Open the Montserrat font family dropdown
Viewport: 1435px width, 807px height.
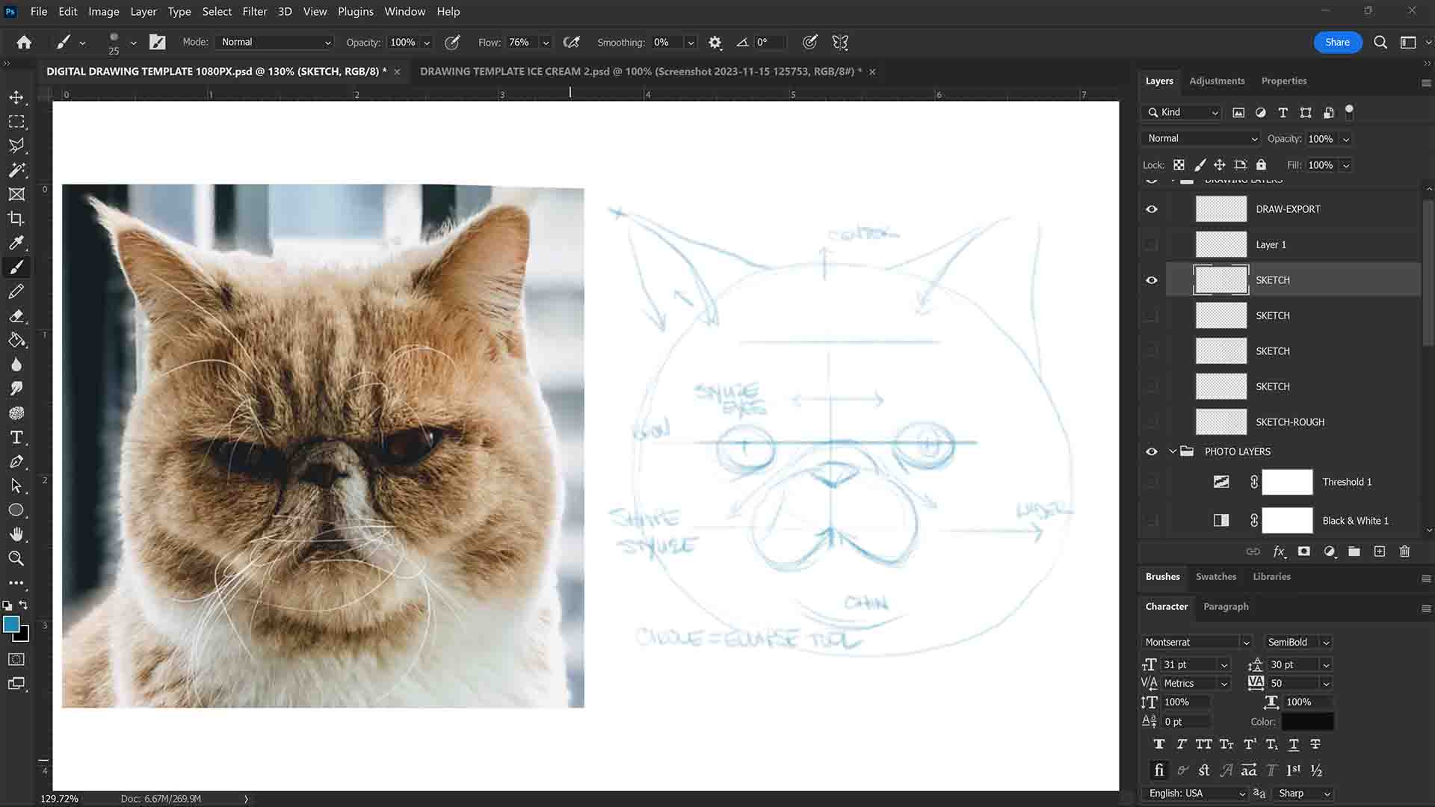click(x=1197, y=642)
